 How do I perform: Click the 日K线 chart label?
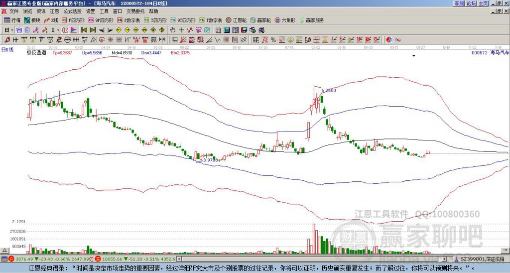(x=7, y=50)
